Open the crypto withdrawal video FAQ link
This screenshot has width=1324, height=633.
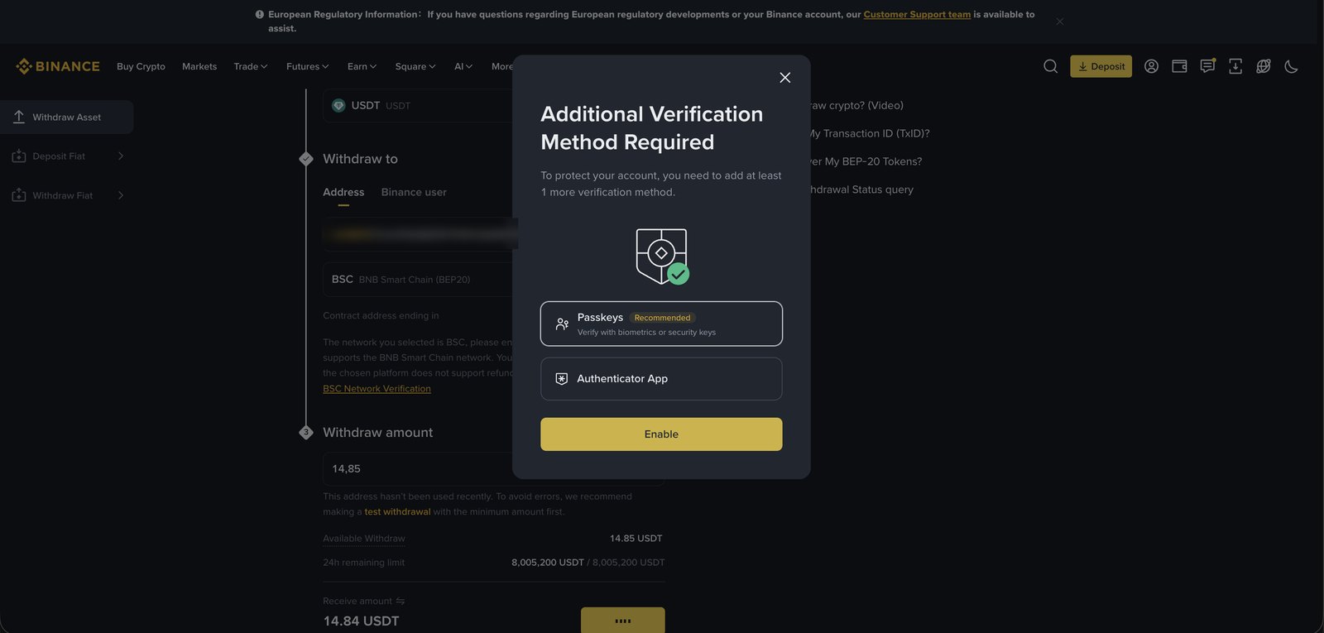click(856, 105)
